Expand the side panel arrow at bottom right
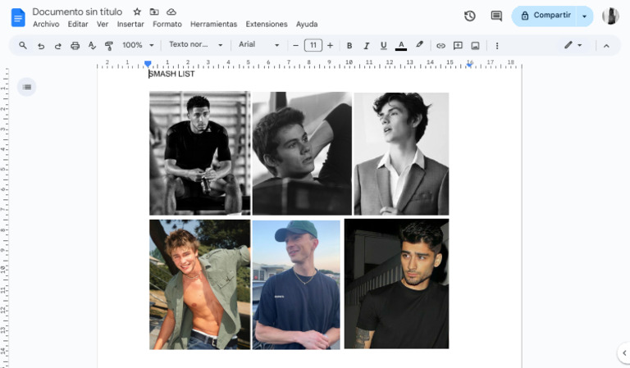Screen dimensions: 630x368 click(624, 353)
